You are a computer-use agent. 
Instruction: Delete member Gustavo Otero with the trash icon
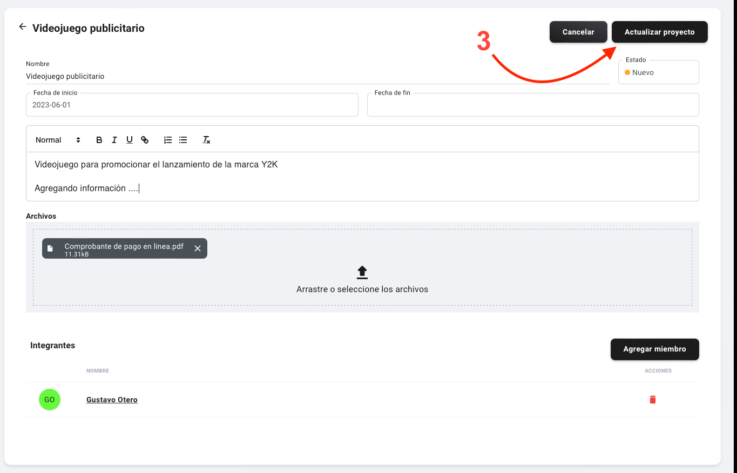pos(652,400)
